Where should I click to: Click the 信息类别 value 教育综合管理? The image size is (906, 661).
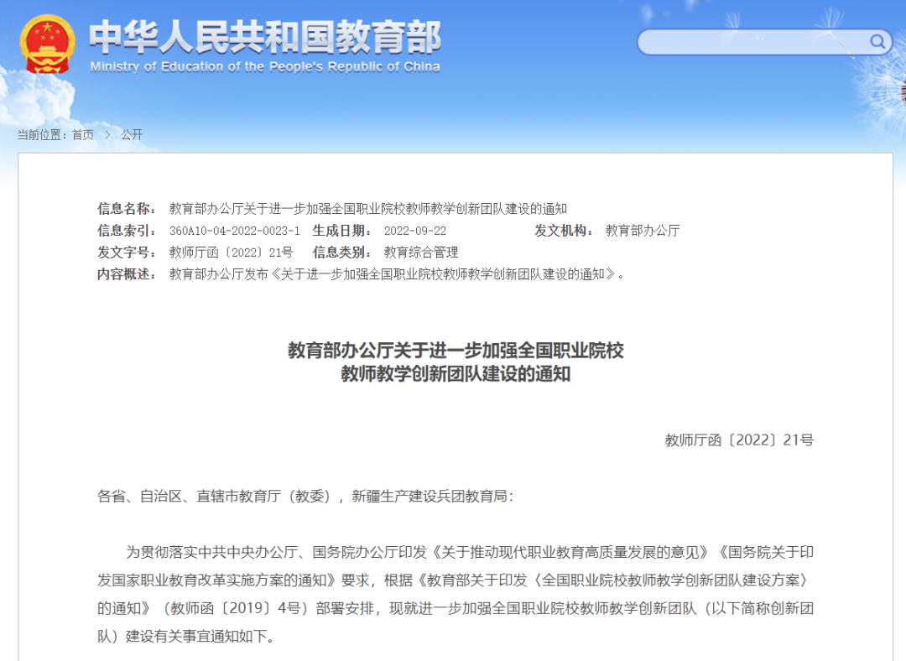pos(420,252)
